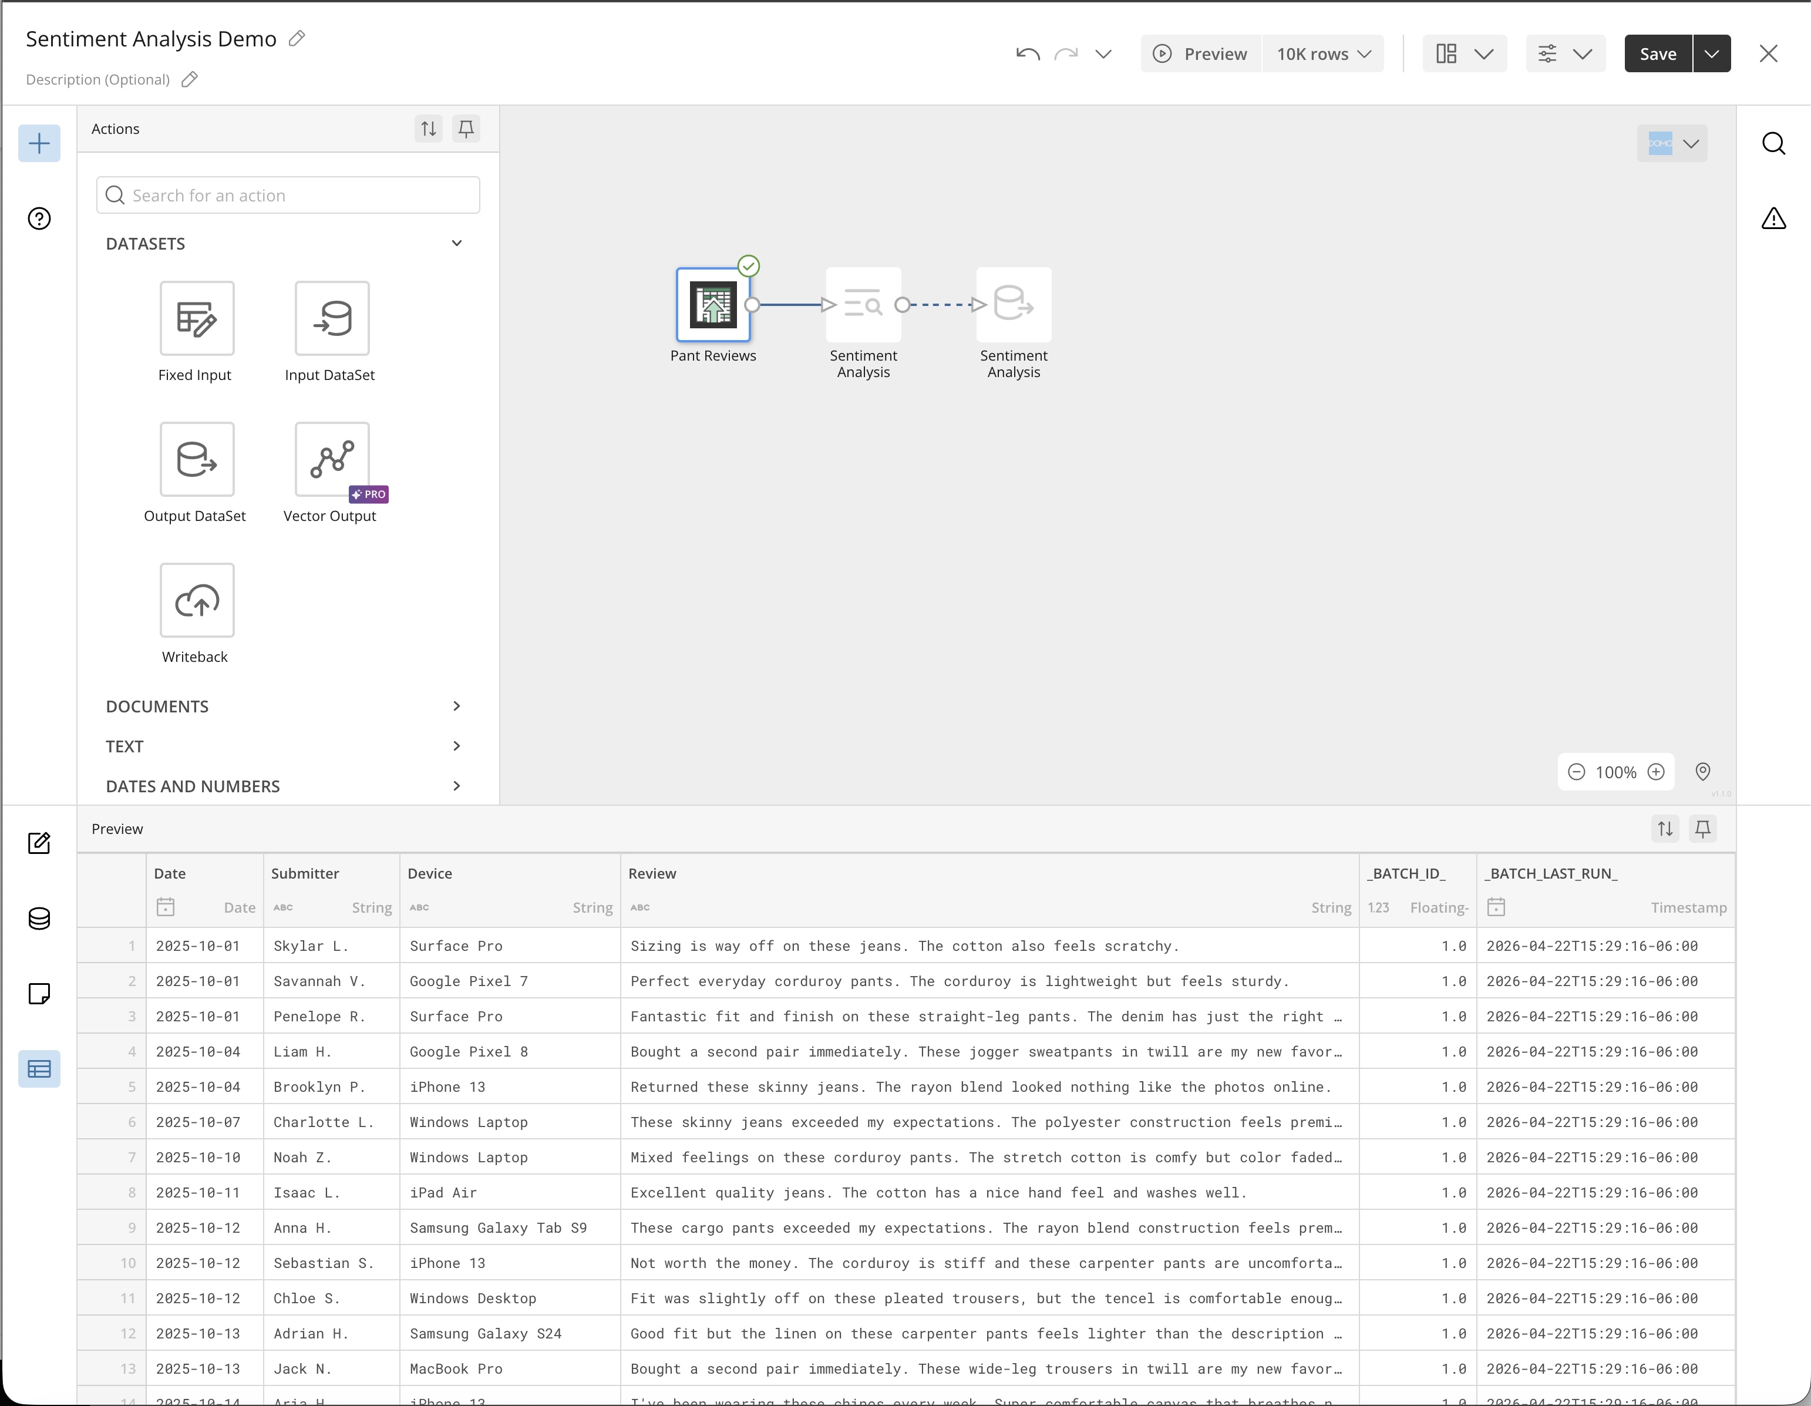Image resolution: width=1811 pixels, height=1406 pixels.
Task: Click the 100% zoom level
Action: pos(1616,772)
